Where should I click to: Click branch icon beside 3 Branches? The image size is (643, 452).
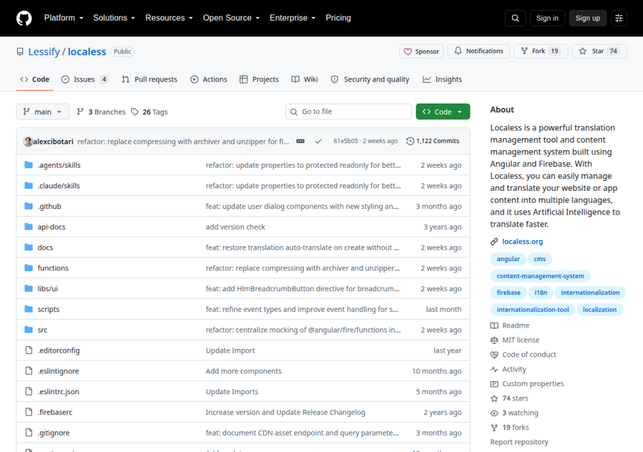(80, 112)
